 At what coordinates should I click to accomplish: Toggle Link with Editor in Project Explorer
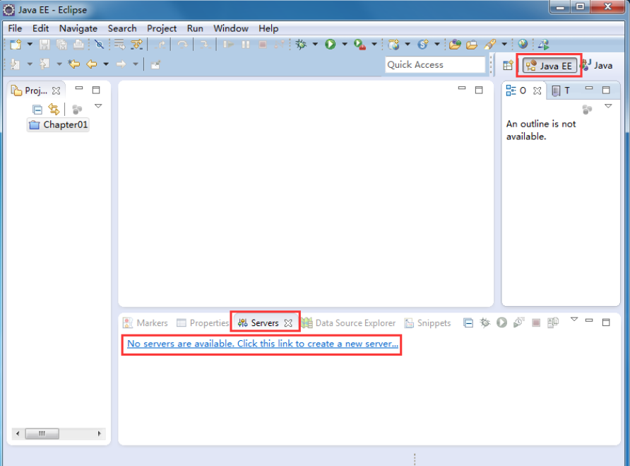[54, 109]
